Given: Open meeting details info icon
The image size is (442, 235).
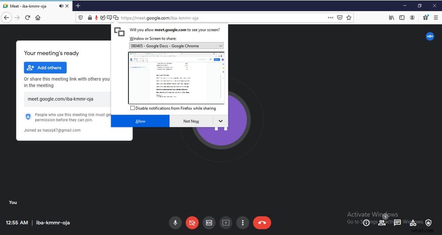Looking at the screenshot, I should tap(366, 223).
